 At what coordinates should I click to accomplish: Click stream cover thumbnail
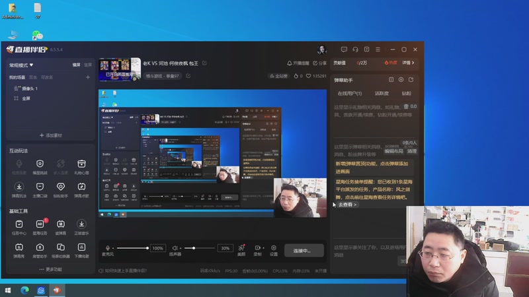tap(120, 69)
